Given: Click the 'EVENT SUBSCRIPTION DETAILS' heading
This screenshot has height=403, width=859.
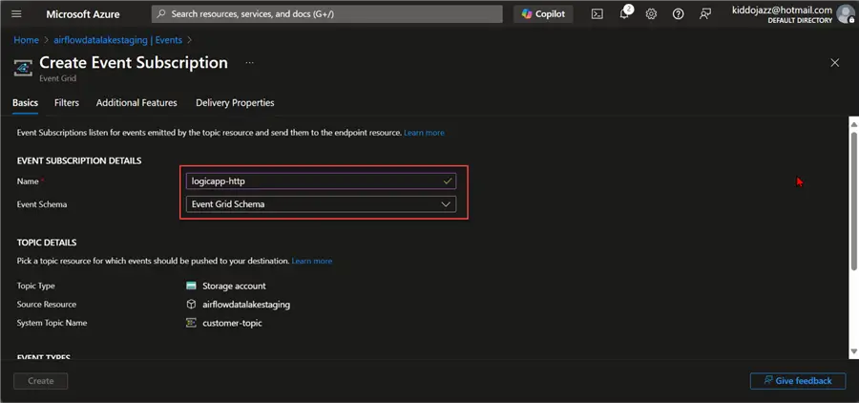Looking at the screenshot, I should 79,160.
